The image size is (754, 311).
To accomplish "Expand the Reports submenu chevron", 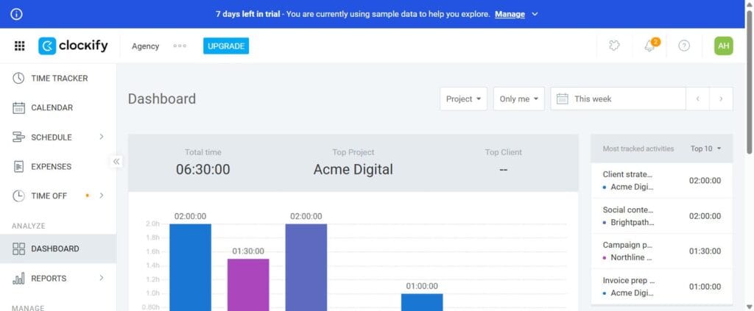I will (x=102, y=278).
